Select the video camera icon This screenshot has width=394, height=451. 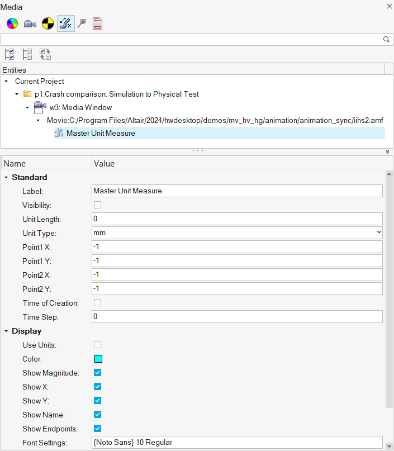click(30, 23)
